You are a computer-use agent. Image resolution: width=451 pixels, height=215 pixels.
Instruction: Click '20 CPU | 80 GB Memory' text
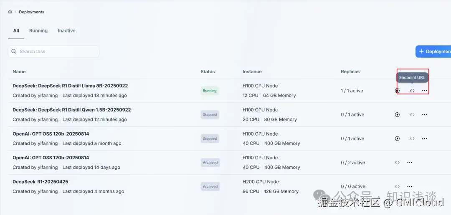pyautogui.click(x=270, y=119)
